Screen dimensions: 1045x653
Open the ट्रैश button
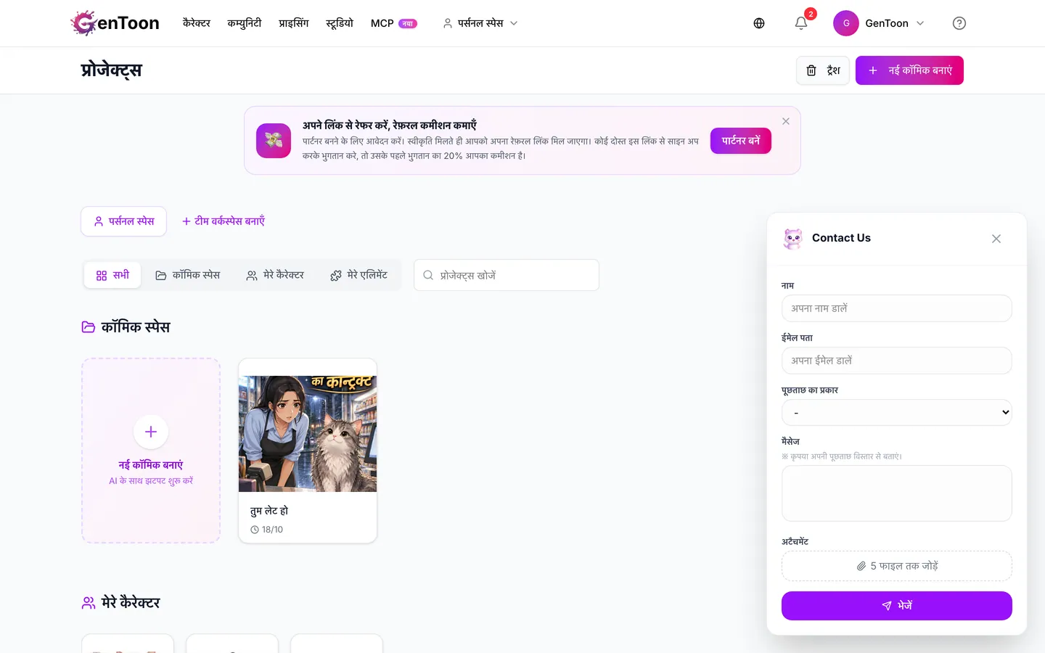tap(823, 70)
